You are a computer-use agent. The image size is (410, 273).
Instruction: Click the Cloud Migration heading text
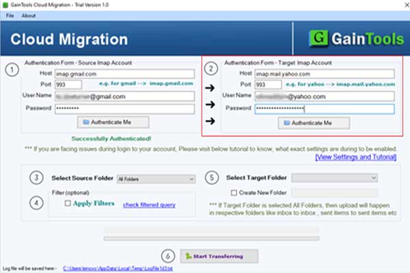coord(69,39)
